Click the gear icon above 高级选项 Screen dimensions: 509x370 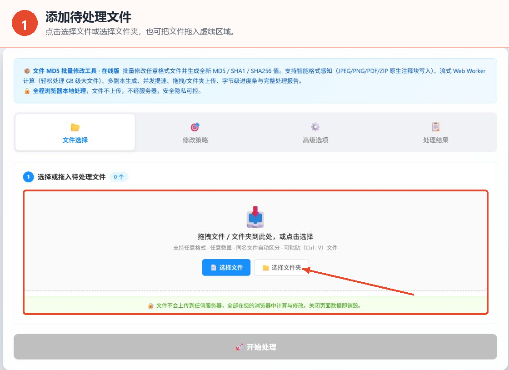coord(315,126)
